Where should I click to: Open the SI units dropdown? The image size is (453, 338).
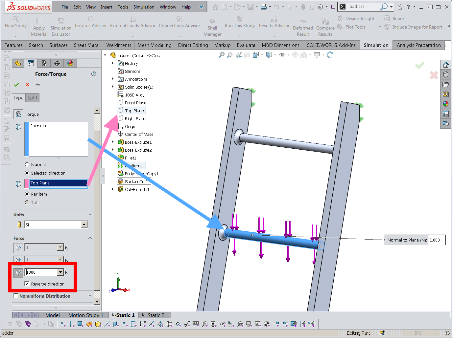84,224
